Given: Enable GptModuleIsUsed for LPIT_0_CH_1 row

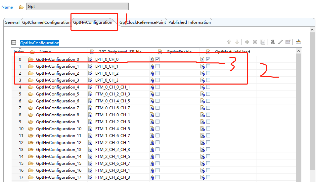Looking at the screenshot, I should coord(208,66).
